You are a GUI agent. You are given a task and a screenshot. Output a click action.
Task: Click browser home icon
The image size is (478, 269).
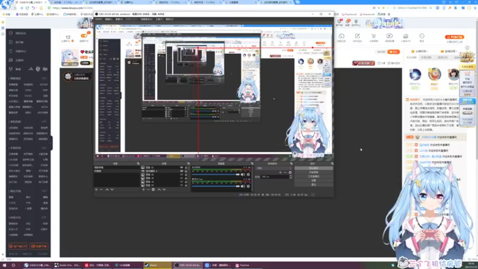[41, 8]
